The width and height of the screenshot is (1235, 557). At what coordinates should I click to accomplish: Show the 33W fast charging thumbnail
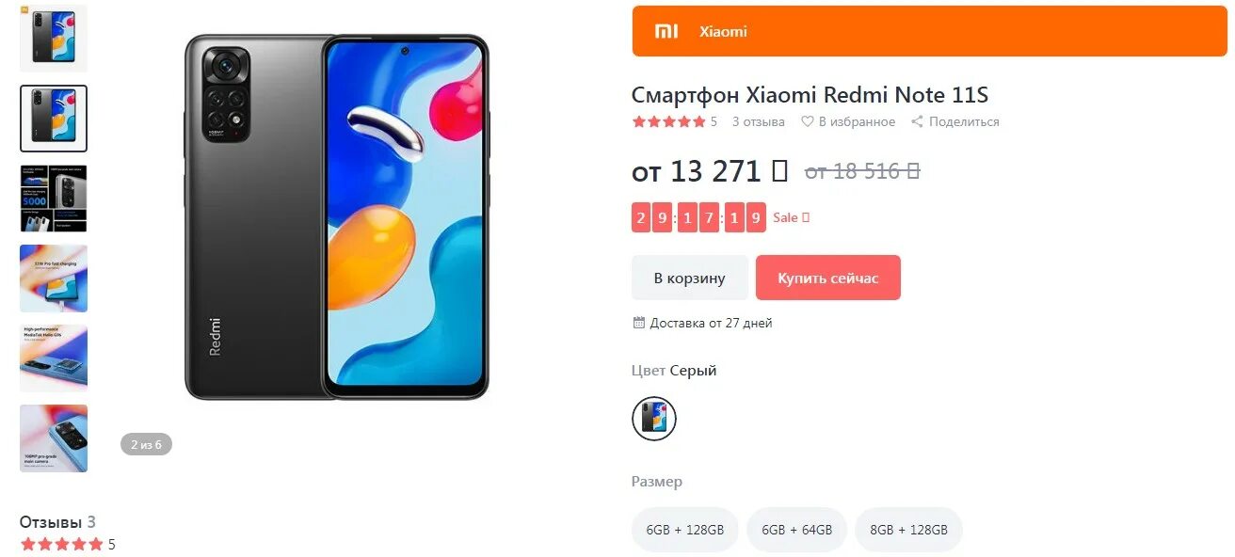54,278
